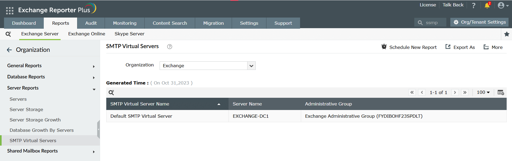The height and width of the screenshot is (161, 512).
Task: Go back using the Organization arrow
Action: [x=9, y=50]
